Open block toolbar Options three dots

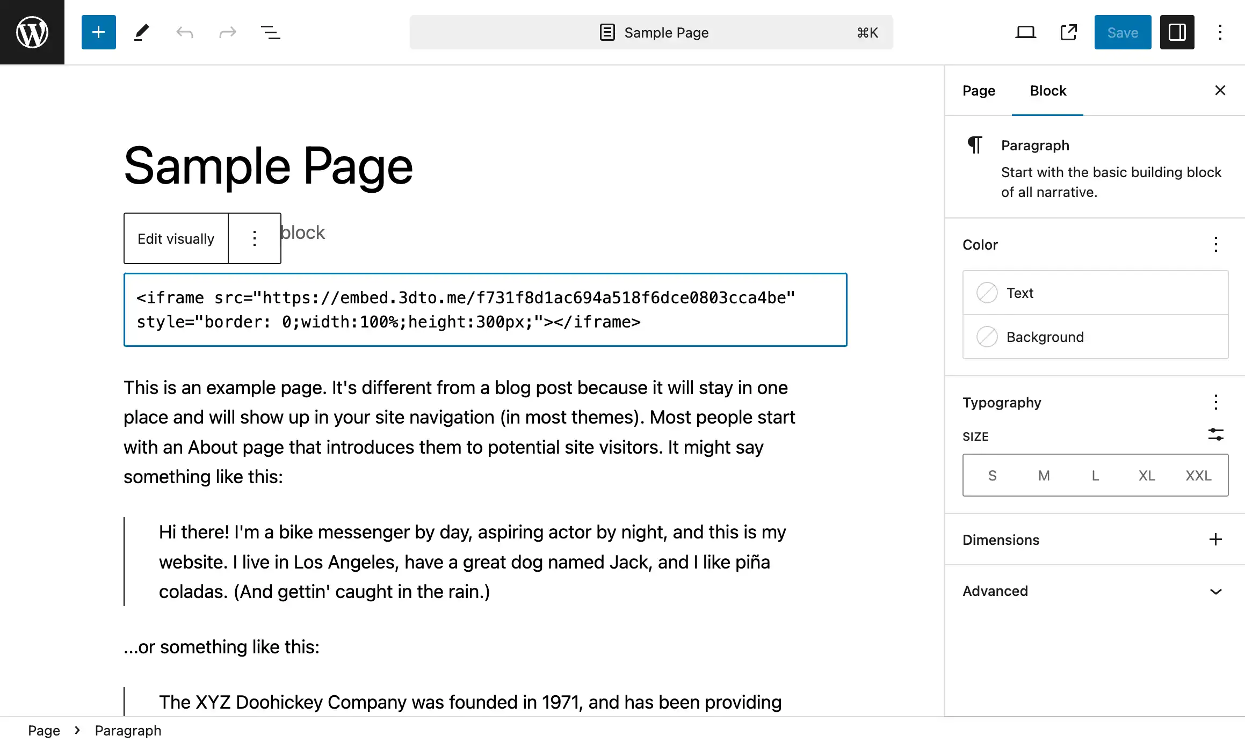click(255, 238)
